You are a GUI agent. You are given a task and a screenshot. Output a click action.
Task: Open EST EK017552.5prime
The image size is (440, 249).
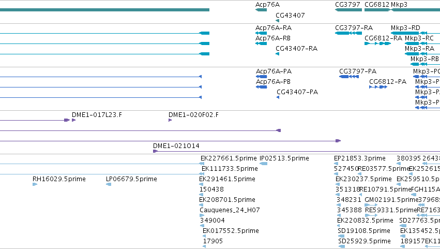tap(231, 231)
